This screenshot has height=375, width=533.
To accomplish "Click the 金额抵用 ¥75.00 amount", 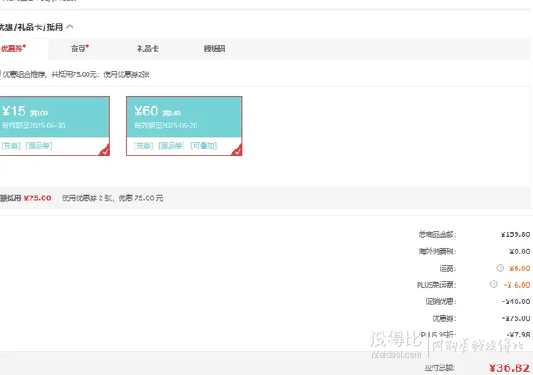I will pos(38,198).
